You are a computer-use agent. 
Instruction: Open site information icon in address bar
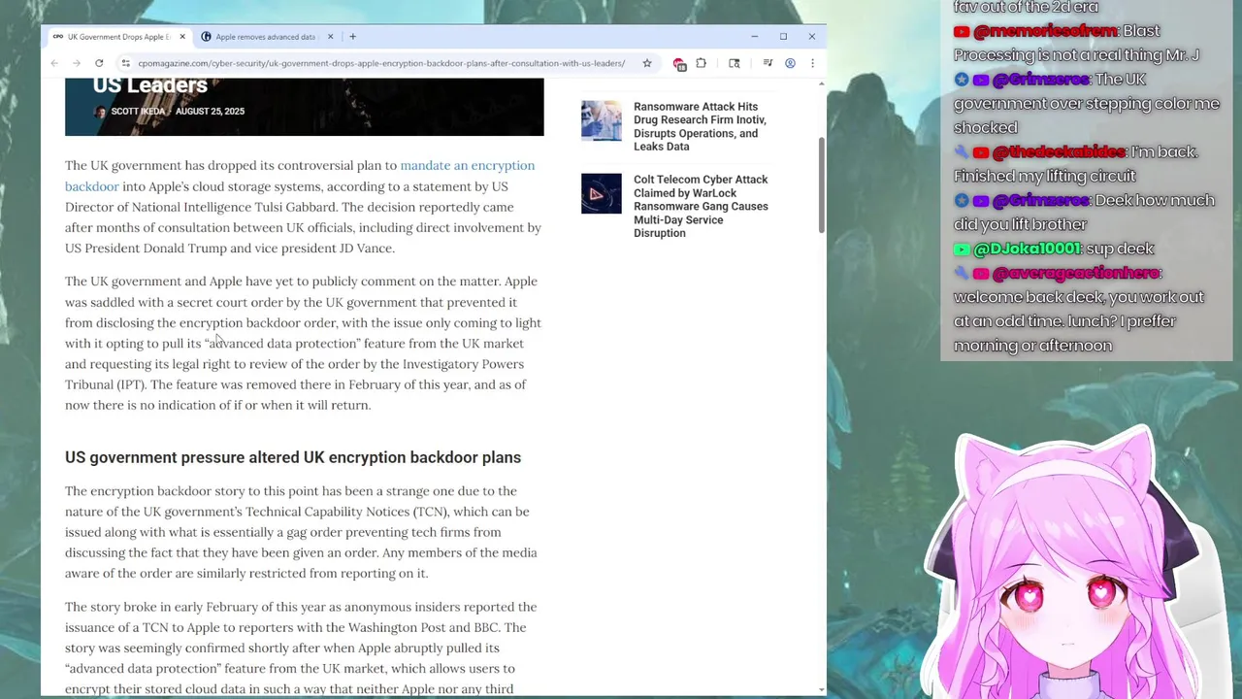[125, 63]
